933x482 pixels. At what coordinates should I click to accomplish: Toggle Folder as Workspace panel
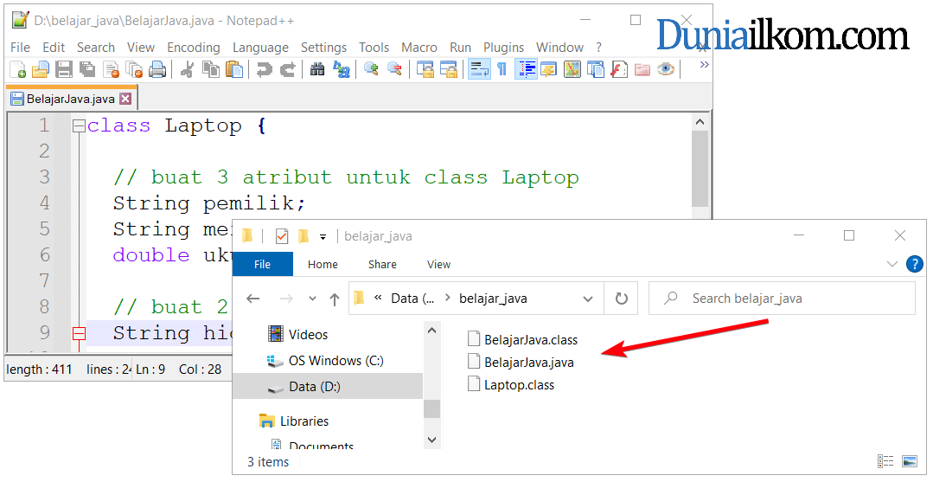[642, 70]
